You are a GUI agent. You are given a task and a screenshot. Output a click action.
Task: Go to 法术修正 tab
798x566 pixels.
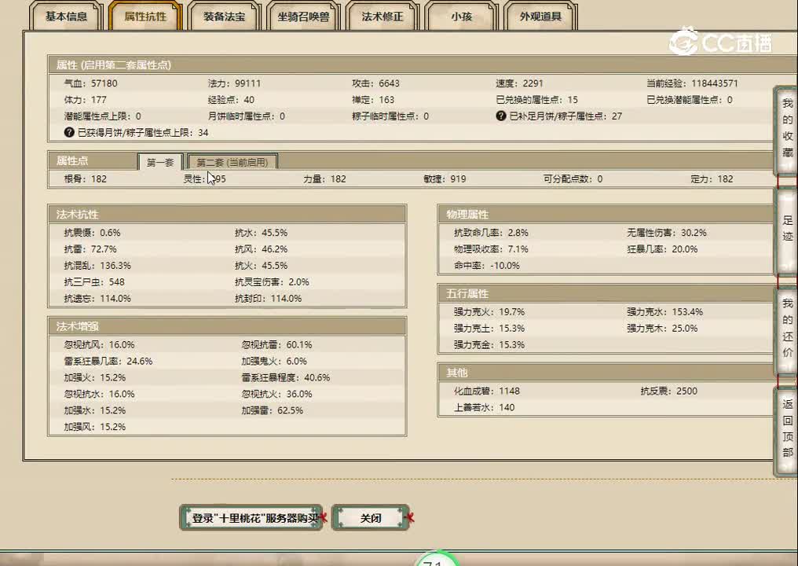[383, 17]
